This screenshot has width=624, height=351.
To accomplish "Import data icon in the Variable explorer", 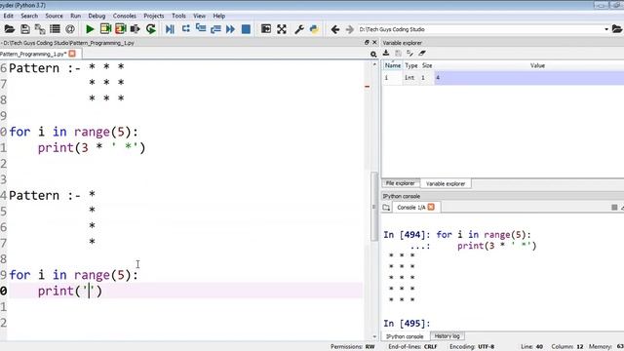I will pos(386,53).
